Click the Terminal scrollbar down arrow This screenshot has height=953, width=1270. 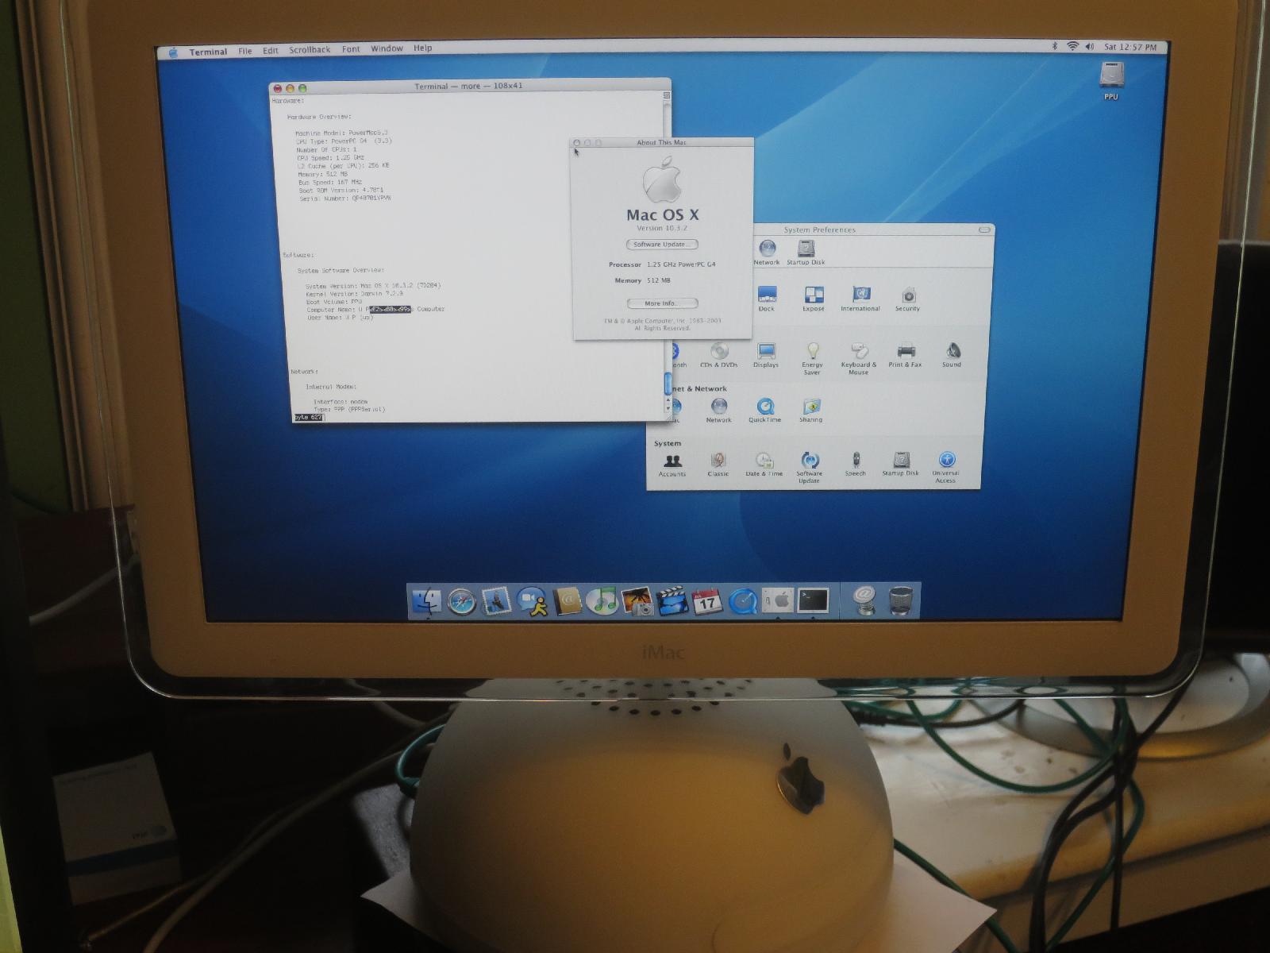pyautogui.click(x=668, y=408)
